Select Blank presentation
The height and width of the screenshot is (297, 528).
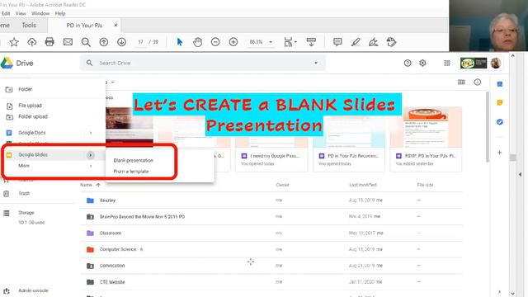pyautogui.click(x=134, y=160)
